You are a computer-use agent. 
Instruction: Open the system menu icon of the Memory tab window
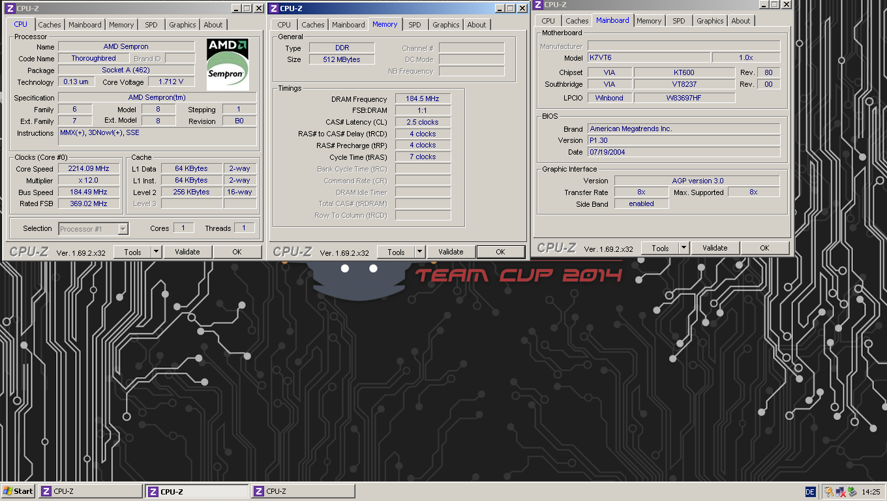(273, 8)
